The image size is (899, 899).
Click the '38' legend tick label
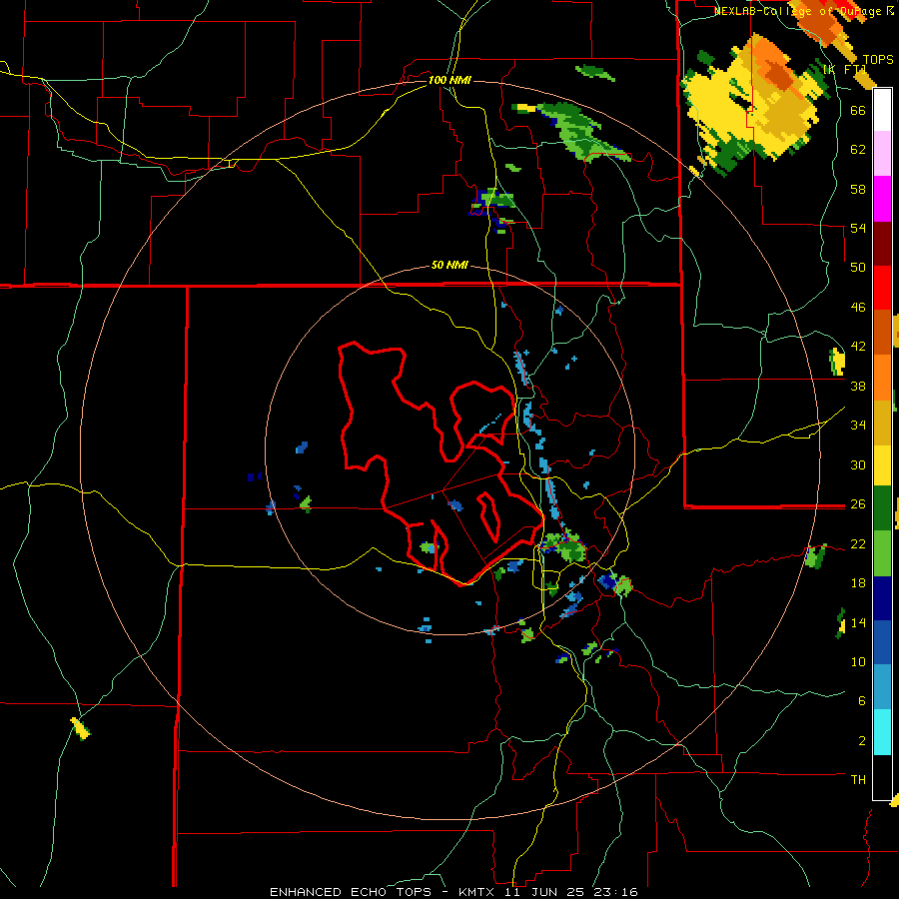click(x=858, y=386)
